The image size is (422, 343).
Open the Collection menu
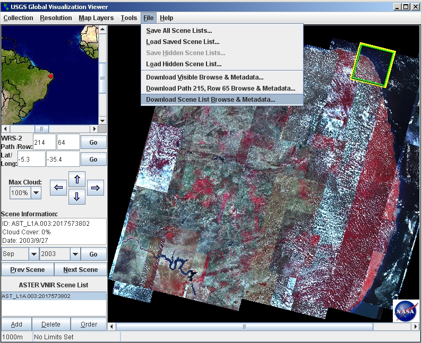click(x=18, y=18)
